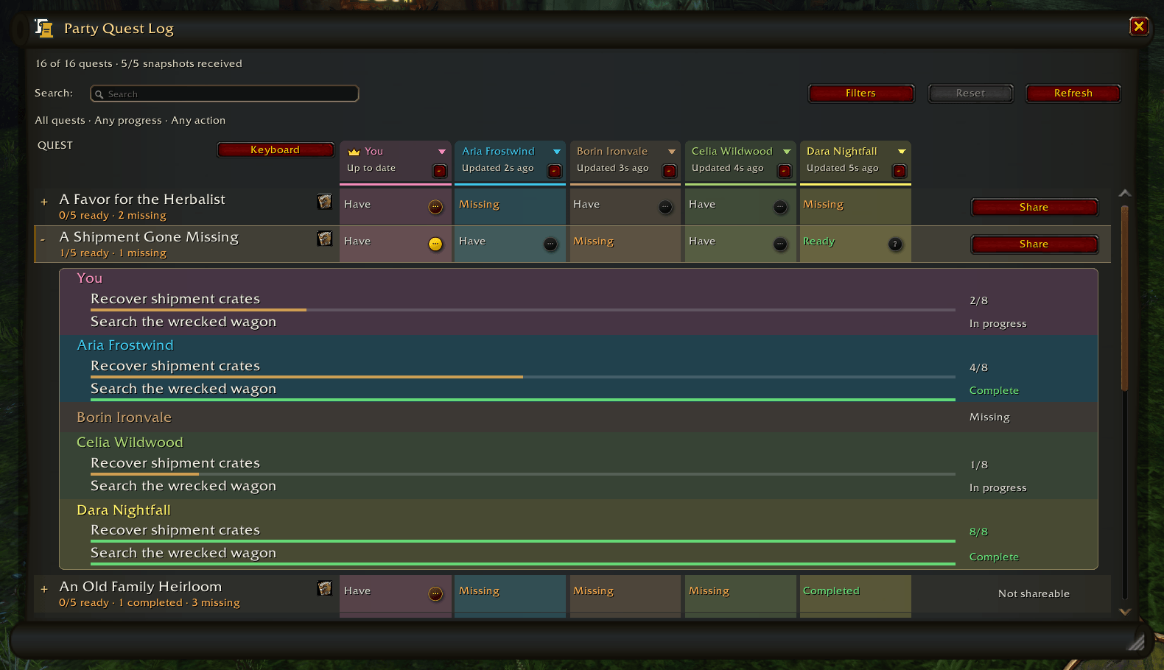Click the Party Quest Log scroll icon

pyautogui.click(x=44, y=29)
